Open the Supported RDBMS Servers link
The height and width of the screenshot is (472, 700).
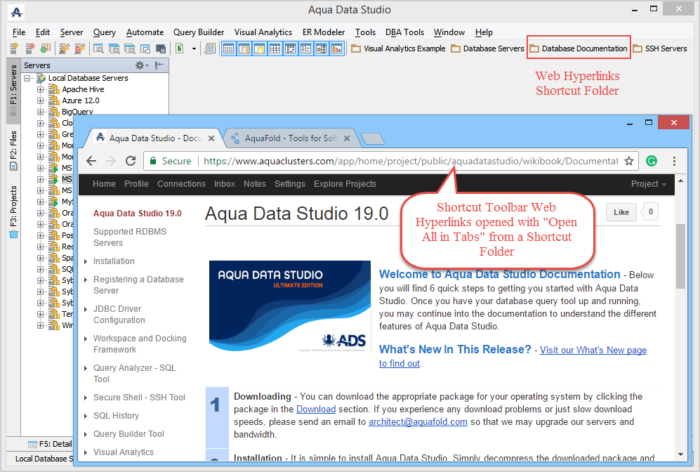(129, 237)
